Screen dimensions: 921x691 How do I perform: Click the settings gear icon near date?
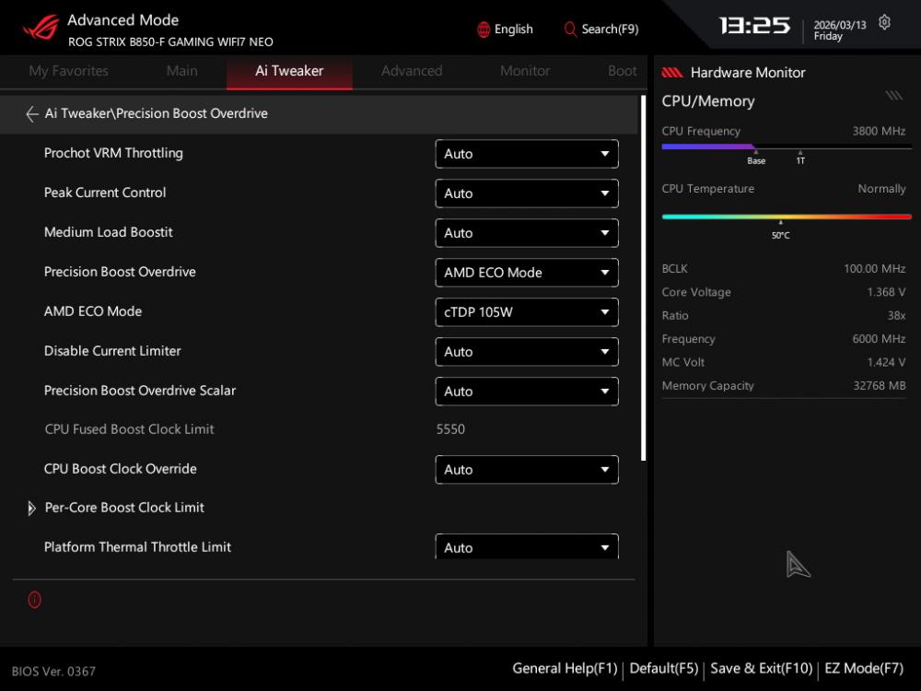point(885,23)
